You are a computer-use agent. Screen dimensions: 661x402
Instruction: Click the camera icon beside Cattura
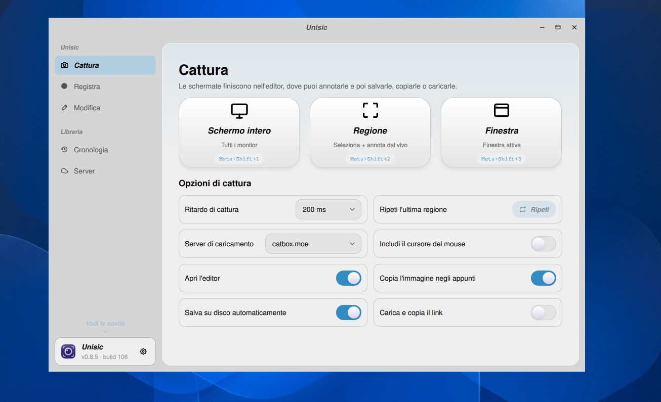click(64, 65)
